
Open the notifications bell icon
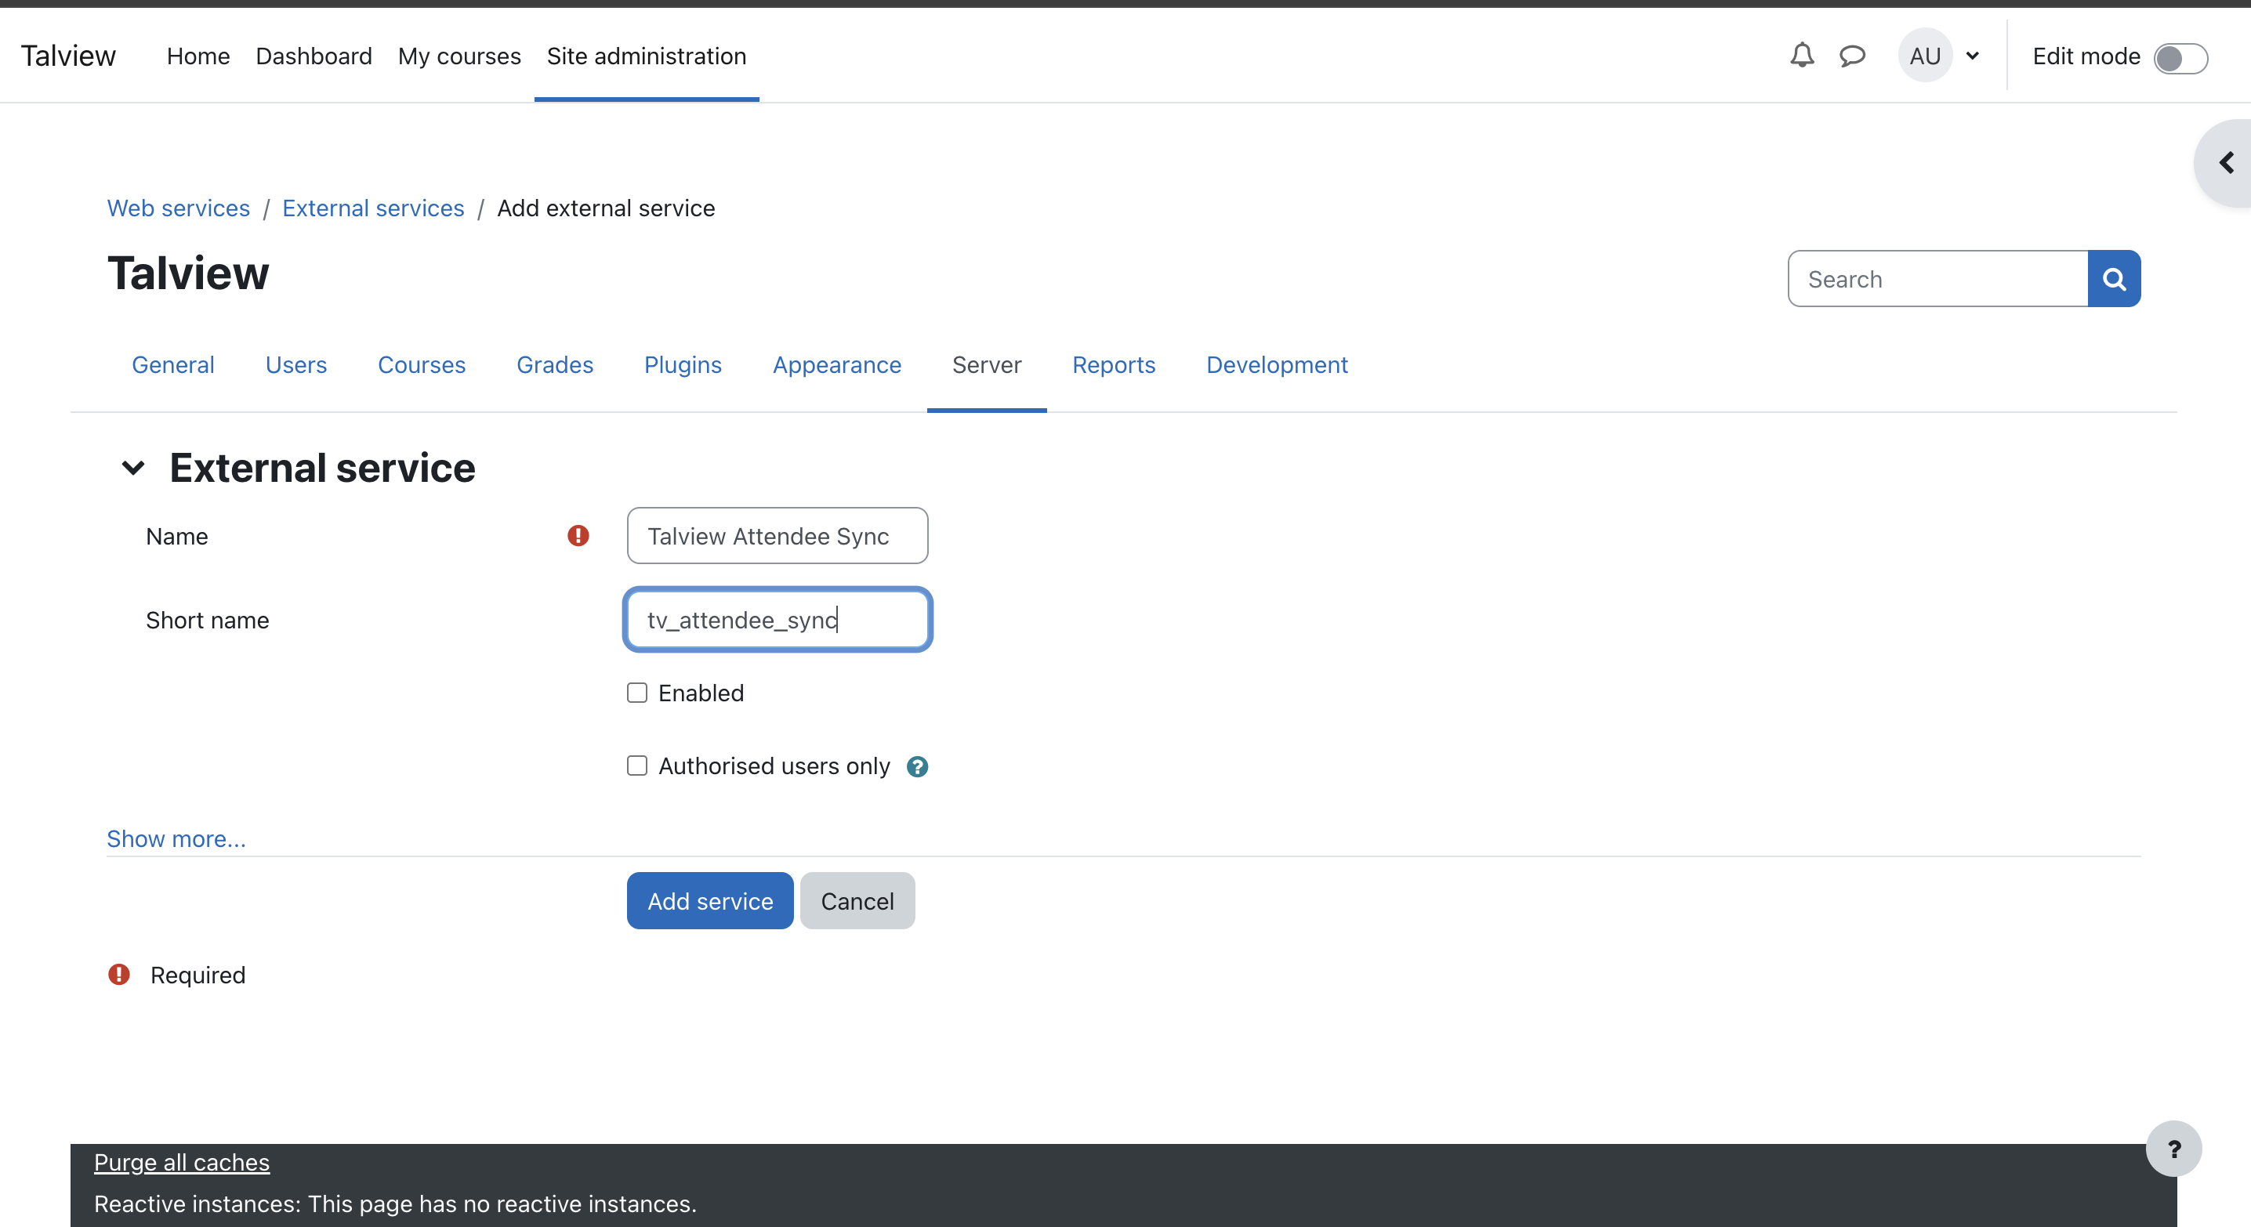click(x=1801, y=56)
